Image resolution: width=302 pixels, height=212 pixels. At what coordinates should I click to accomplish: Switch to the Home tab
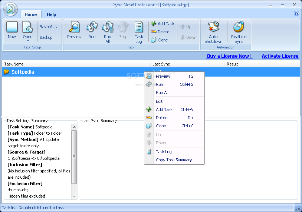pyautogui.click(x=31, y=14)
